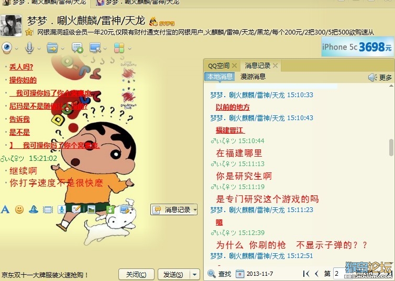Expand the arrow next to the webcam icon

click(x=16, y=48)
